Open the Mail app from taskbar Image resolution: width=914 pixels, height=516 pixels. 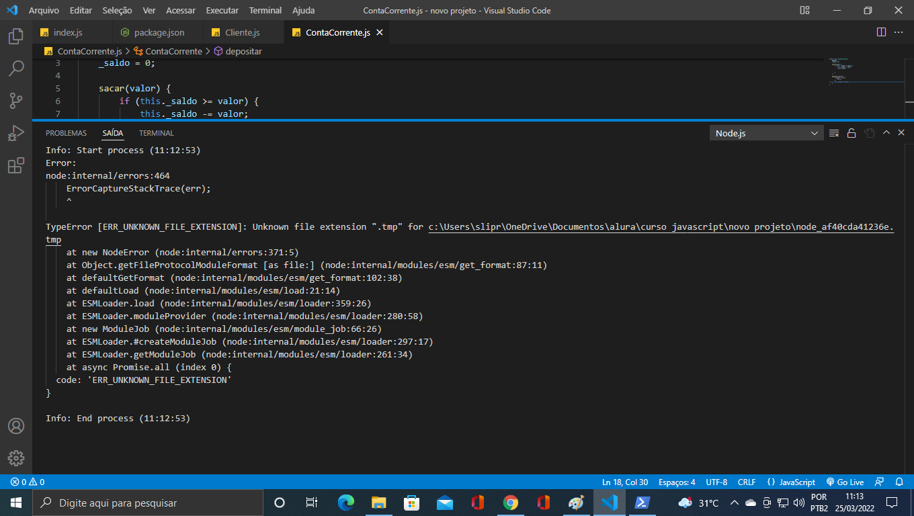[444, 503]
